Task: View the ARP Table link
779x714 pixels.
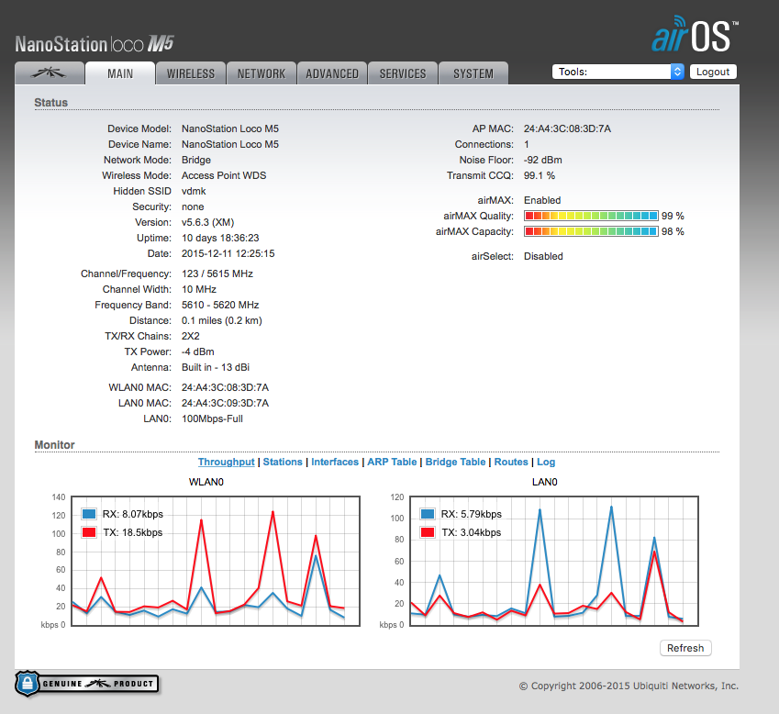Action: tap(392, 462)
